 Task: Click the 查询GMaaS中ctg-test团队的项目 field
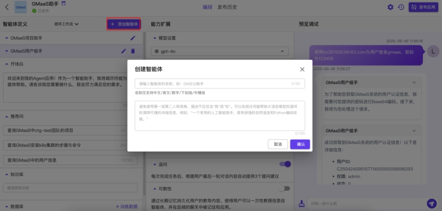[x=70, y=131]
